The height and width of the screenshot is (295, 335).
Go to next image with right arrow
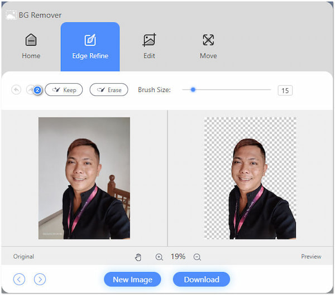[40, 279]
